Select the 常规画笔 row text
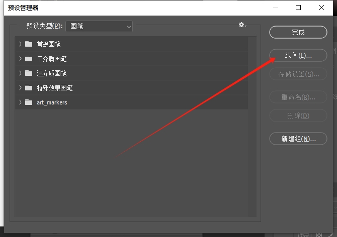Viewport: 337px width, 237px height. click(x=49, y=44)
